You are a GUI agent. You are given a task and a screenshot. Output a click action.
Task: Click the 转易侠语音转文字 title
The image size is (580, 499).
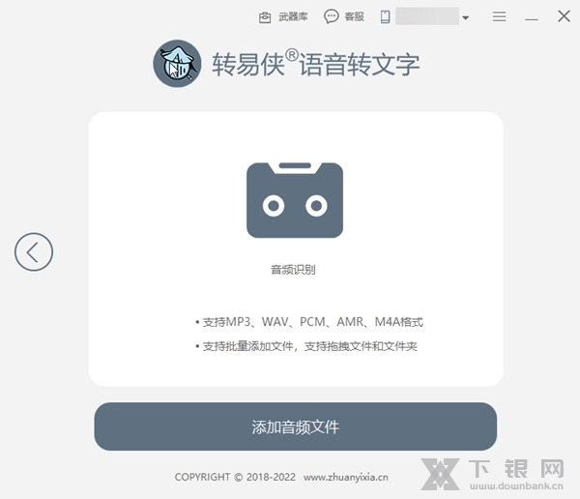click(315, 64)
